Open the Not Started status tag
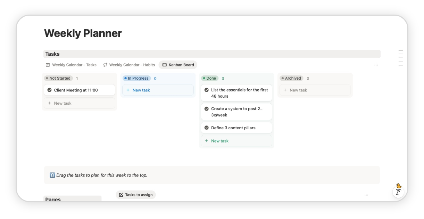Image resolution: width=424 pixels, height=219 pixels. click(58, 78)
